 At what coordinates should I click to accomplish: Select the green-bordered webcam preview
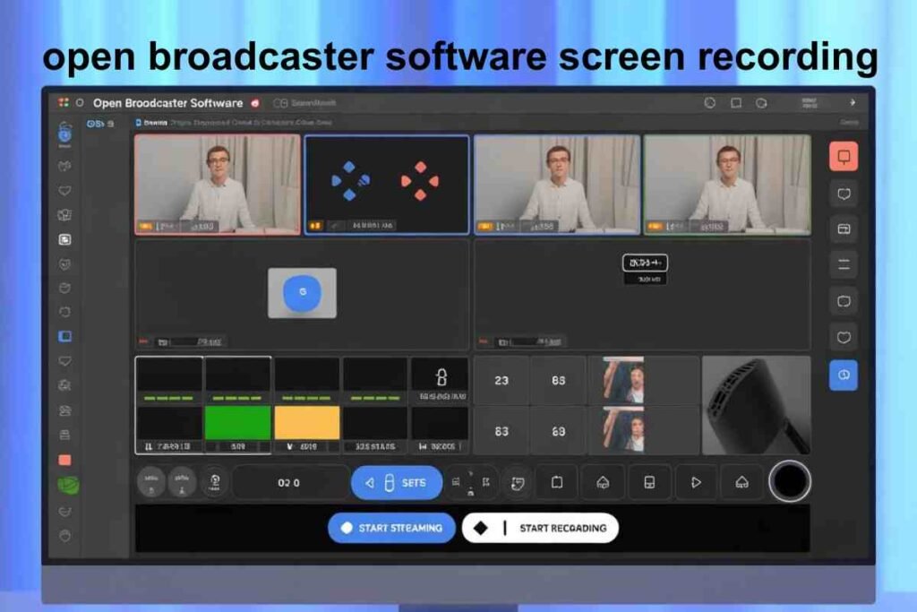coord(727,185)
